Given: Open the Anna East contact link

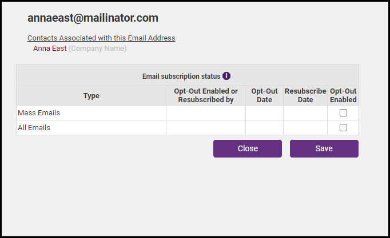Looking at the screenshot, I should tap(50, 49).
